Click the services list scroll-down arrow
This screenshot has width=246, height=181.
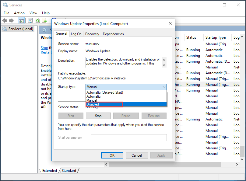coord(242,159)
